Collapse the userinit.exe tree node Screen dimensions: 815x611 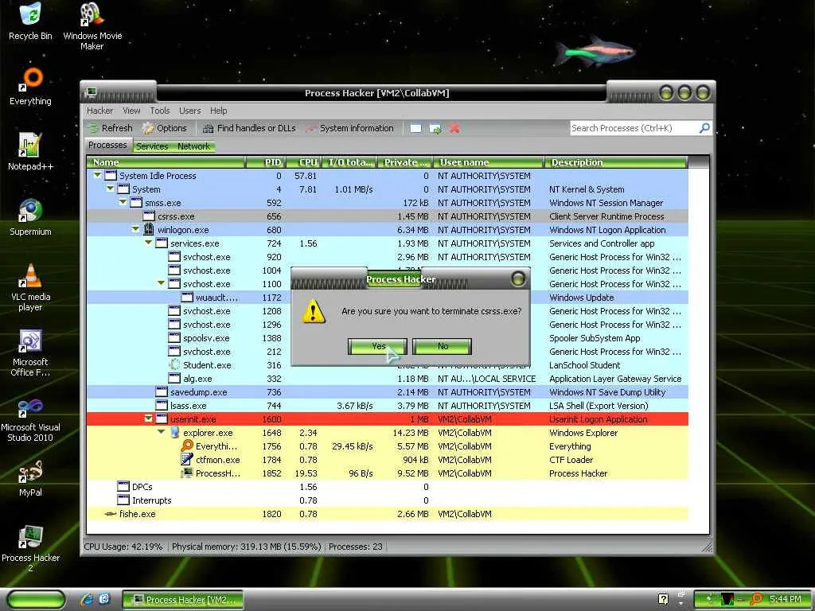148,418
